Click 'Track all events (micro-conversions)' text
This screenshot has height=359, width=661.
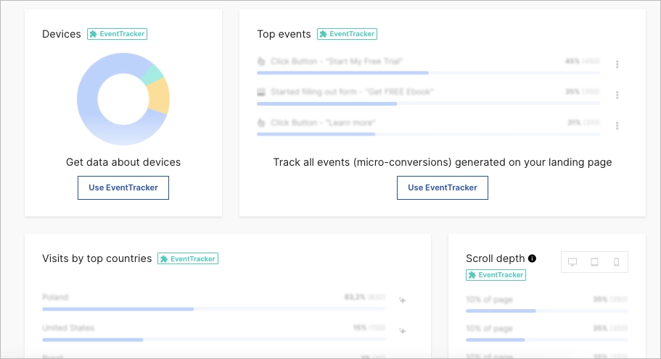point(362,162)
